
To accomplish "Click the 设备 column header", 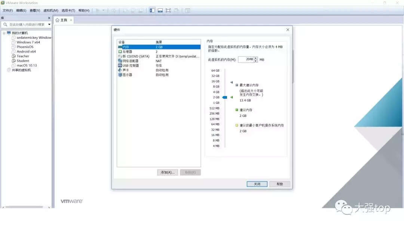I will [x=122, y=42].
